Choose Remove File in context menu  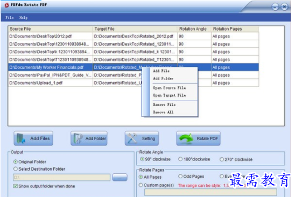tap(164, 105)
